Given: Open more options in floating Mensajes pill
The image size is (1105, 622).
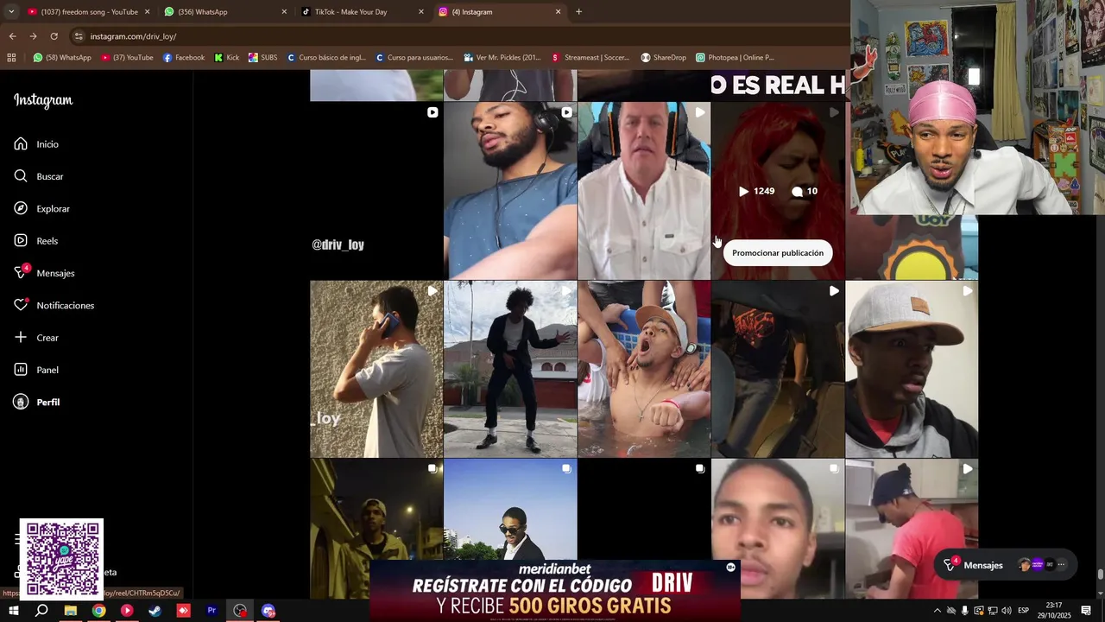Looking at the screenshot, I should (1061, 565).
